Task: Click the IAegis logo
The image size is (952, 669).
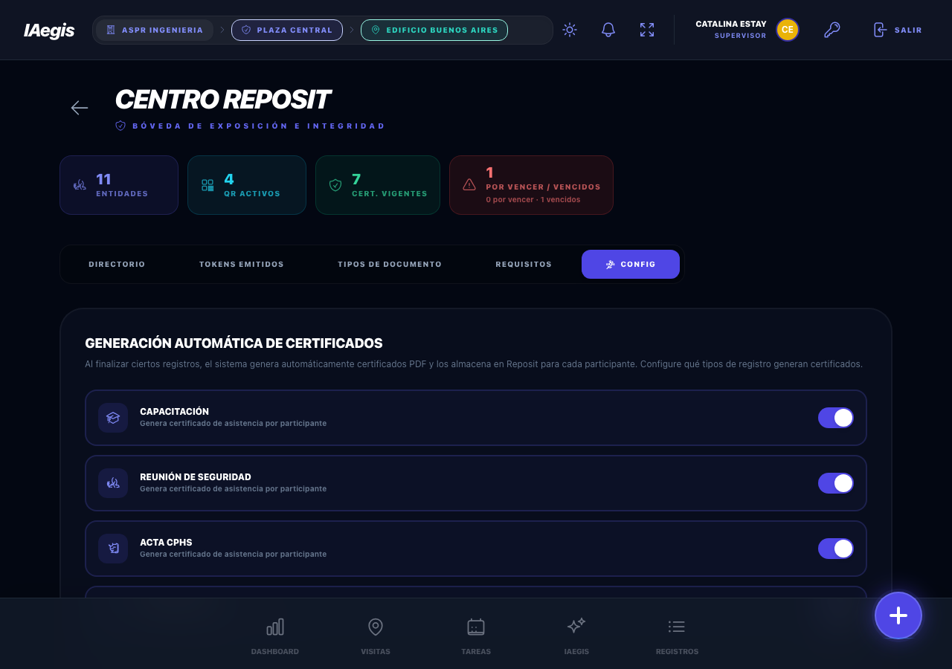Action: (49, 30)
